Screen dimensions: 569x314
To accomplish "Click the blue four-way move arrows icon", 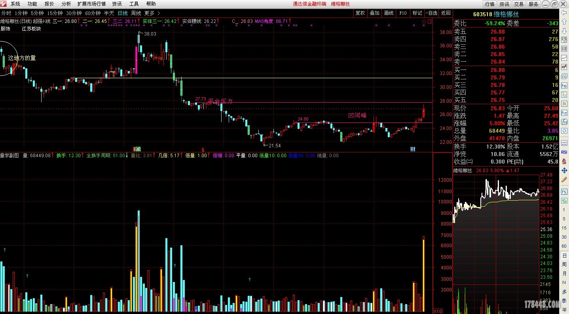I will (x=564, y=170).
